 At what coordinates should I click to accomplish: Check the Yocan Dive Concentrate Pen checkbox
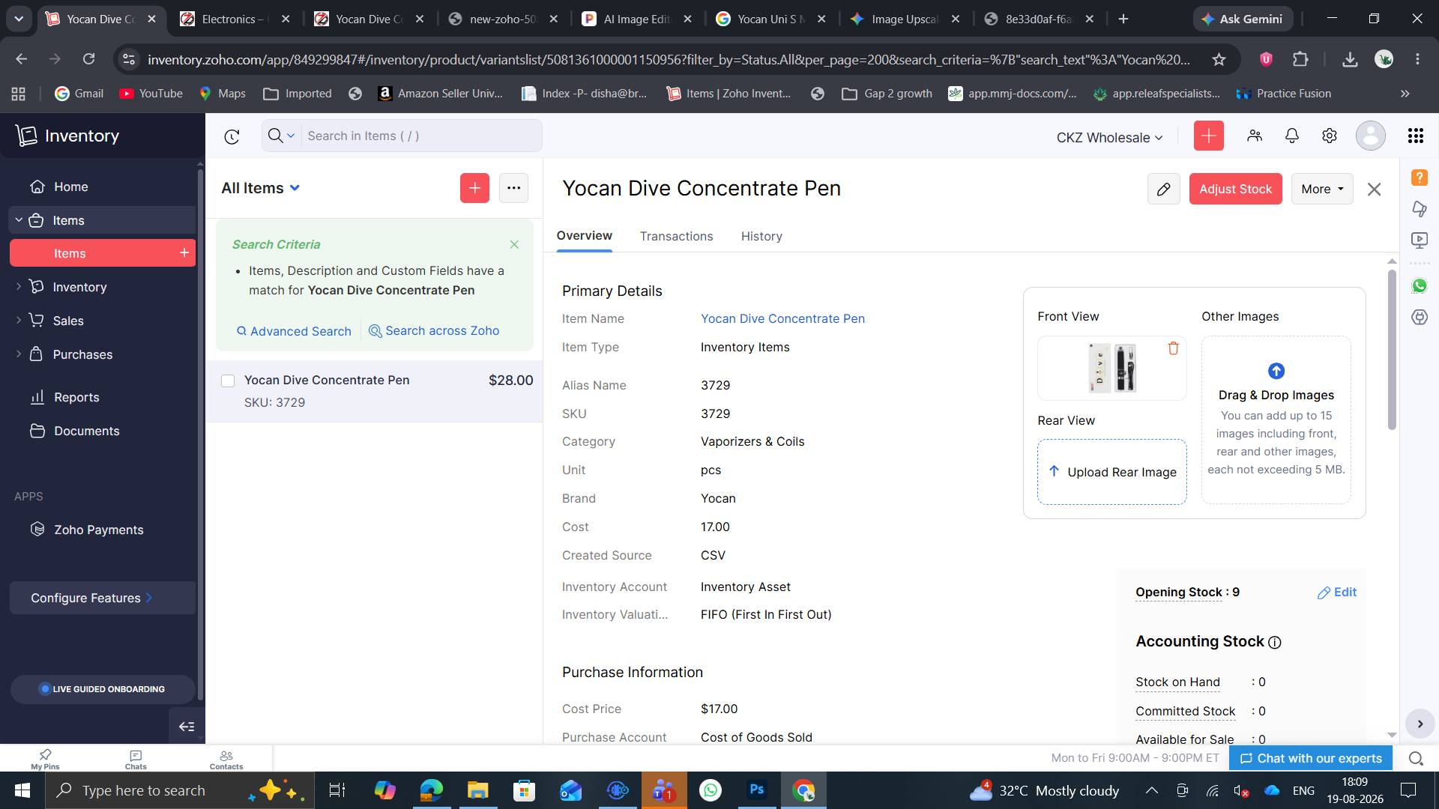coord(228,381)
